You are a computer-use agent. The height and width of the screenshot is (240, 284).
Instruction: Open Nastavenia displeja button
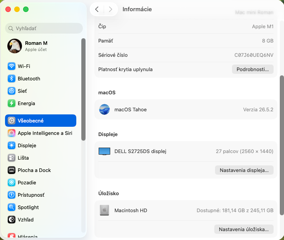pyautogui.click(x=244, y=170)
